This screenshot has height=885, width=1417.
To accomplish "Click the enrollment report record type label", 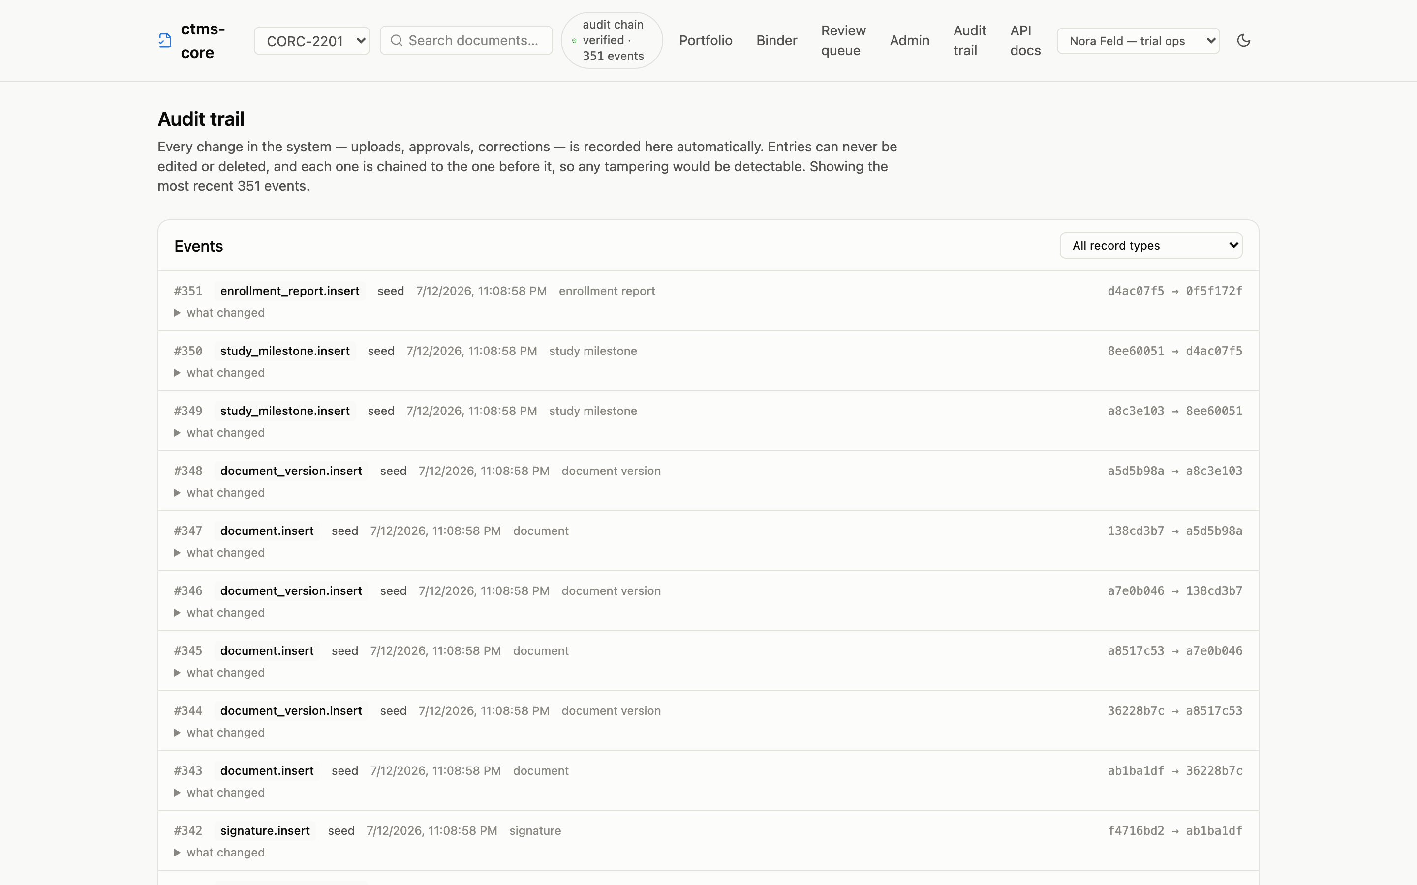I will (607, 291).
